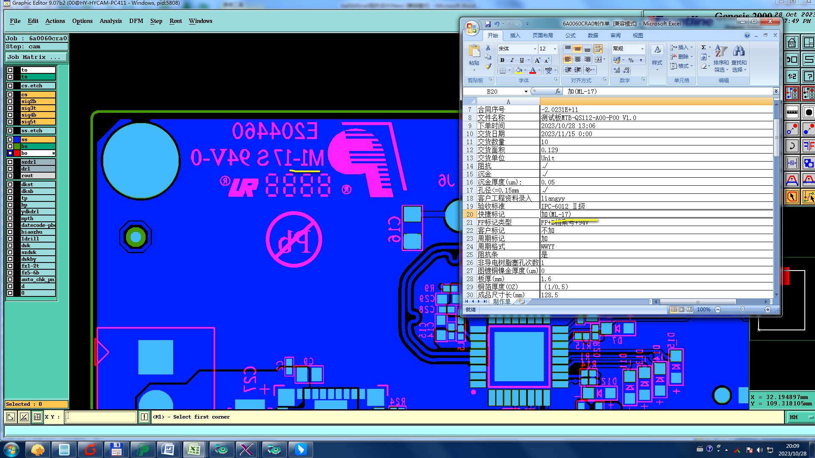Open Word from the taskbar
This screenshot has width=815, height=458.
coord(168,449)
